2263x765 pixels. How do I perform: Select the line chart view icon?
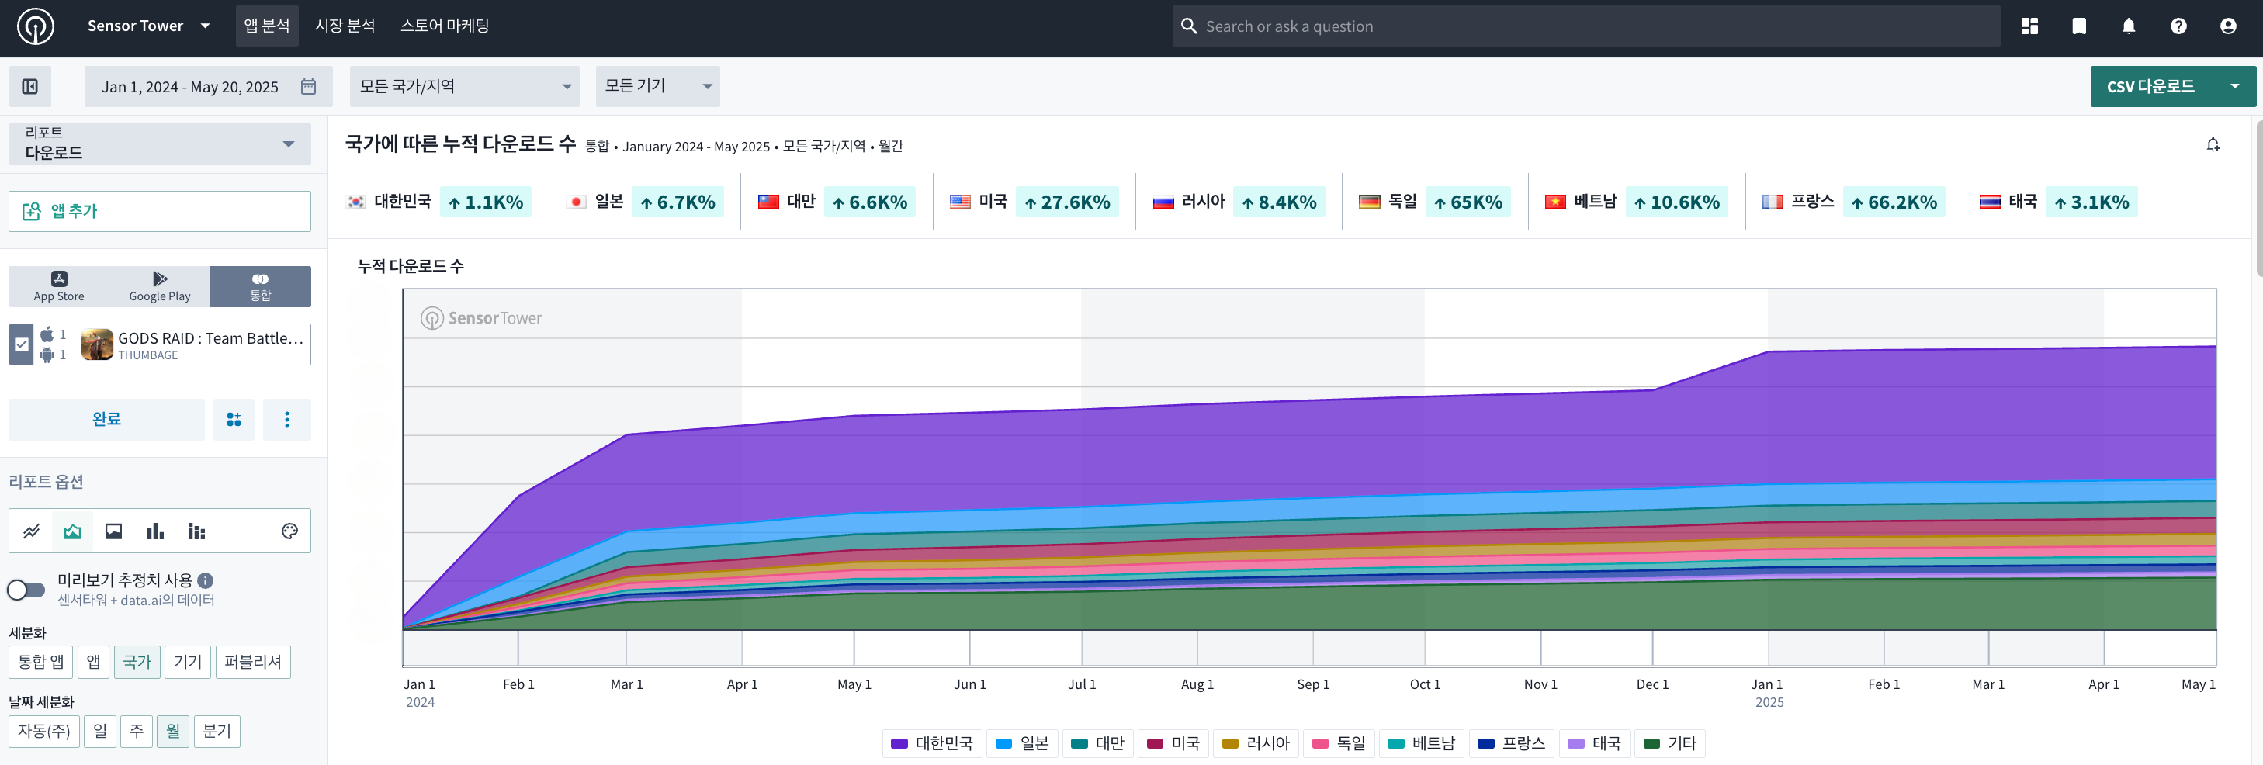[x=32, y=531]
